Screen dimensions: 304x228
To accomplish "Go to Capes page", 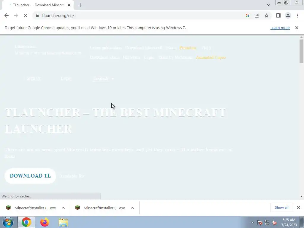I will coord(149,57).
